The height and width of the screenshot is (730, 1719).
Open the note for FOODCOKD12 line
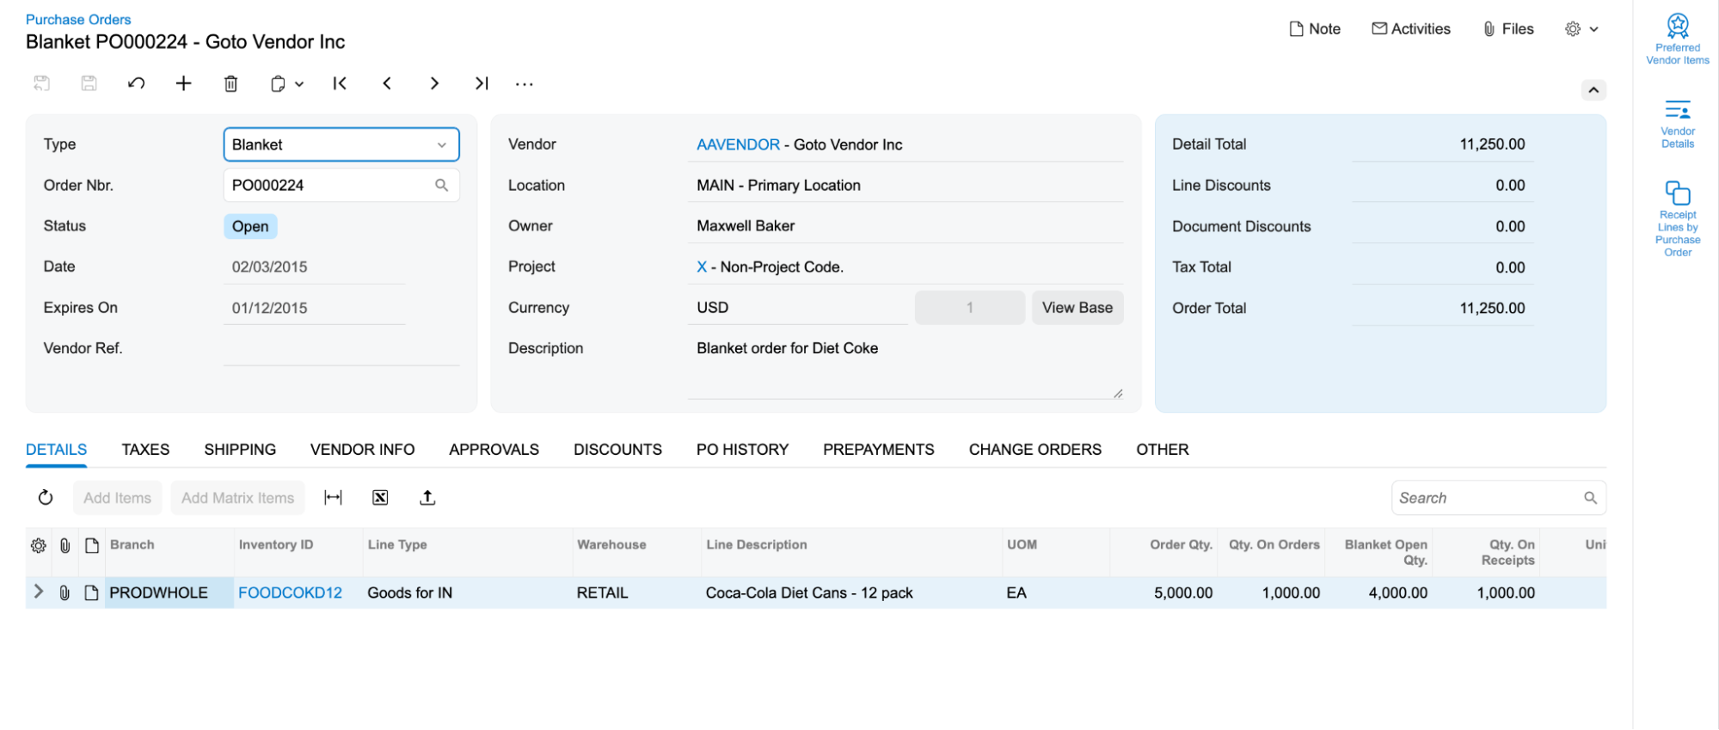(91, 592)
